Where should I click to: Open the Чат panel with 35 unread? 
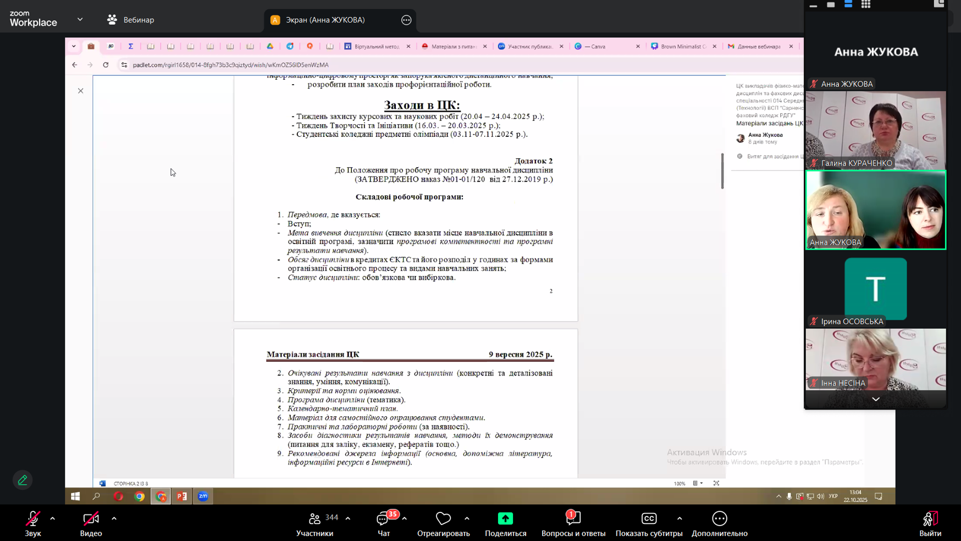tap(383, 523)
